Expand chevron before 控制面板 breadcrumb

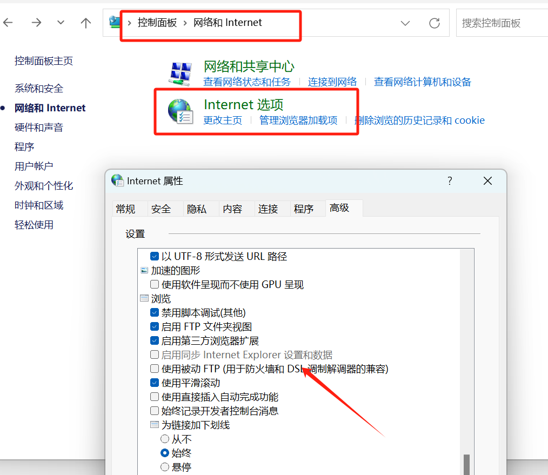129,23
